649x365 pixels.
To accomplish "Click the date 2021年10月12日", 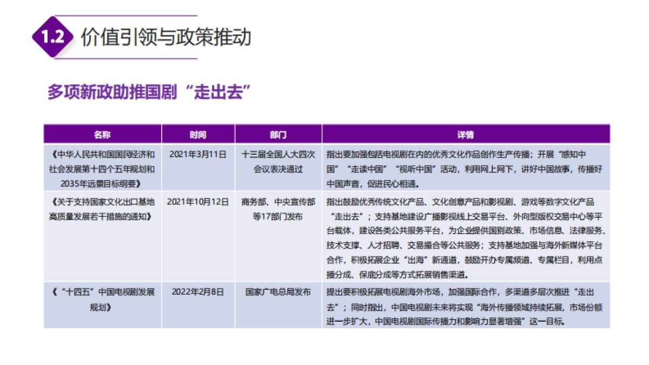I will coord(198,201).
